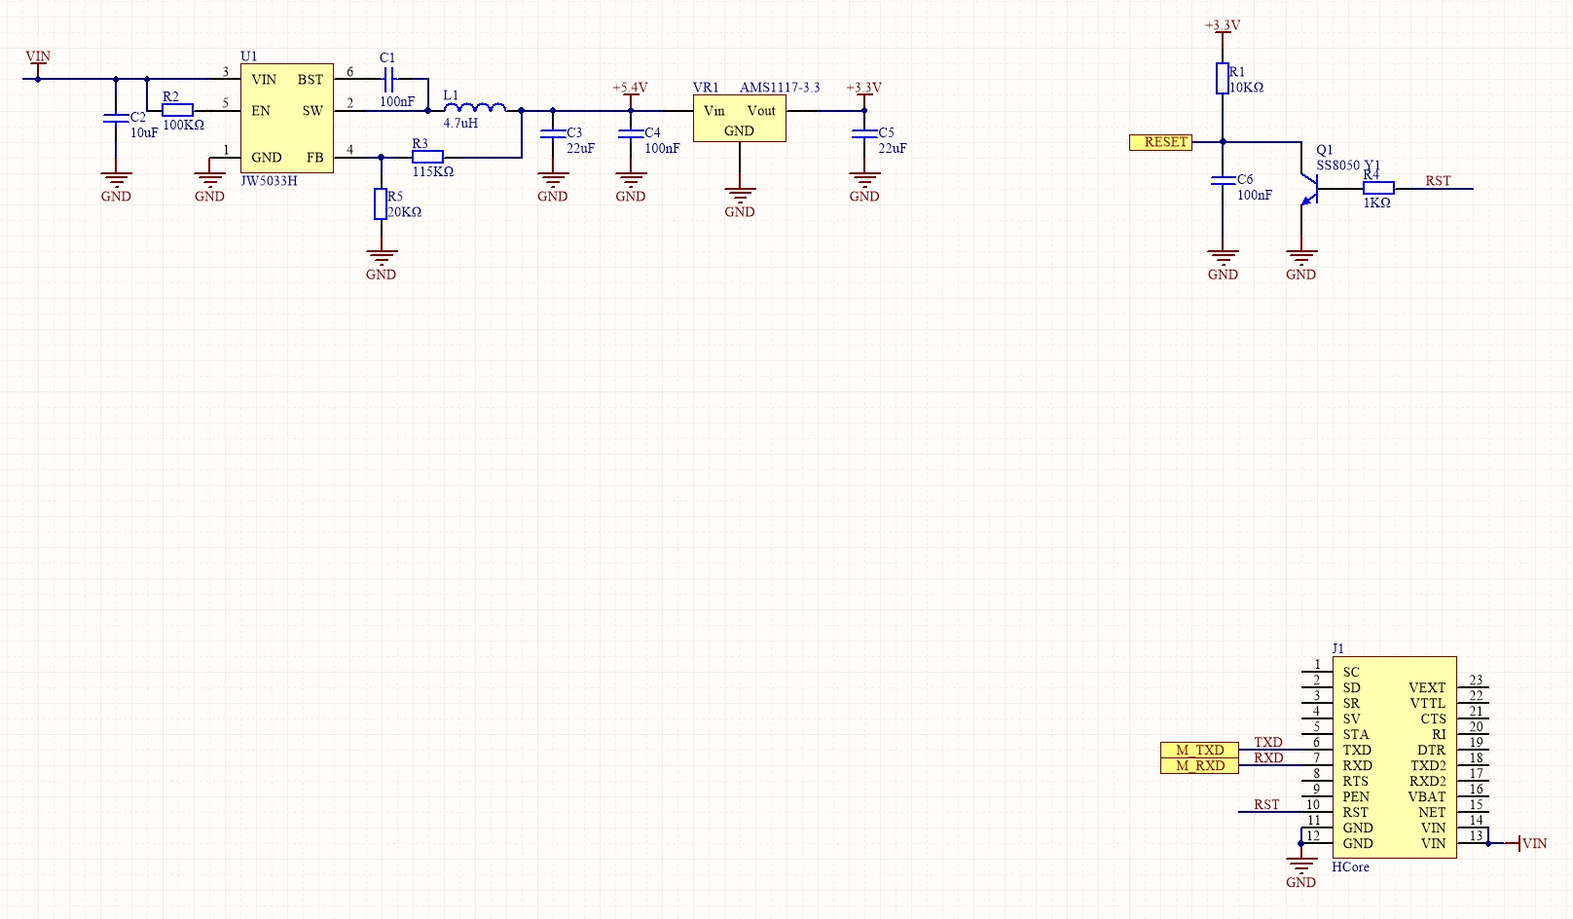Select capacitor C3 22uF symbol
1573x919 pixels.
tap(553, 133)
